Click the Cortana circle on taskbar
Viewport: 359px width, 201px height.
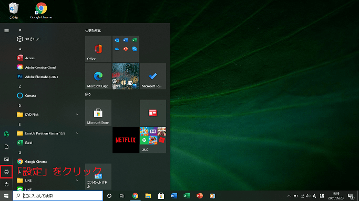coord(109,196)
